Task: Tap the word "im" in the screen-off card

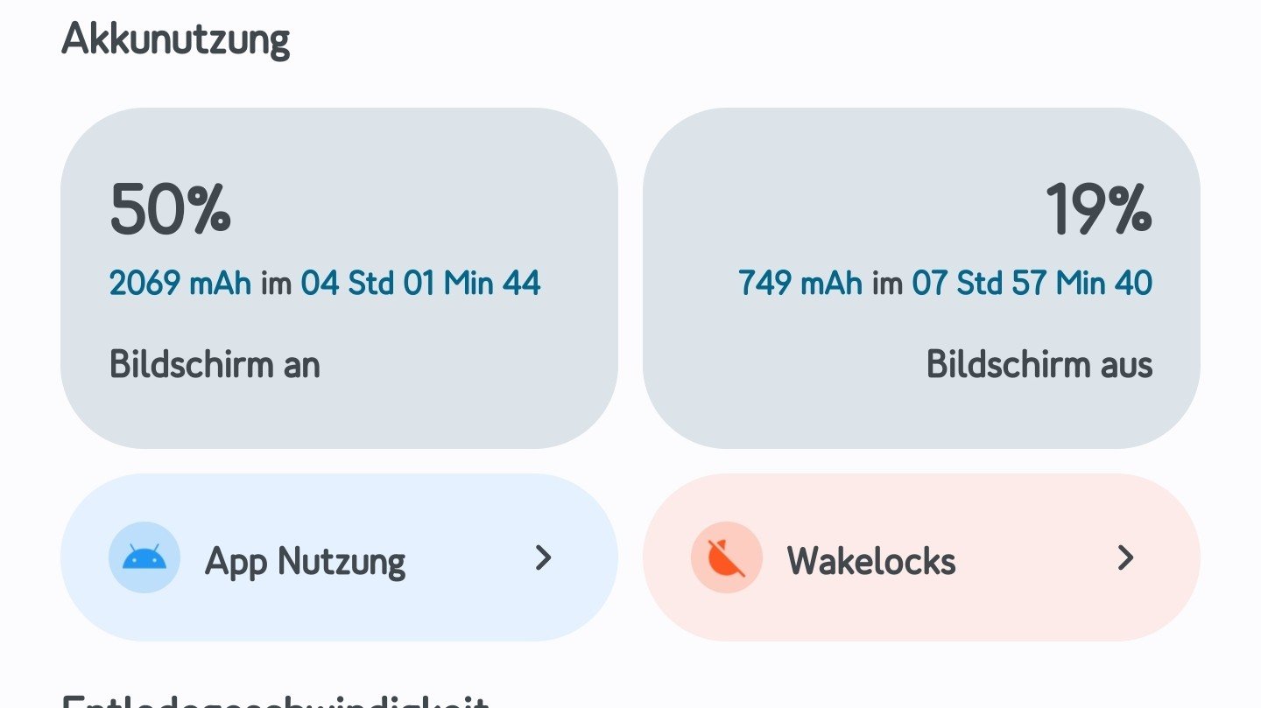Action: (887, 284)
